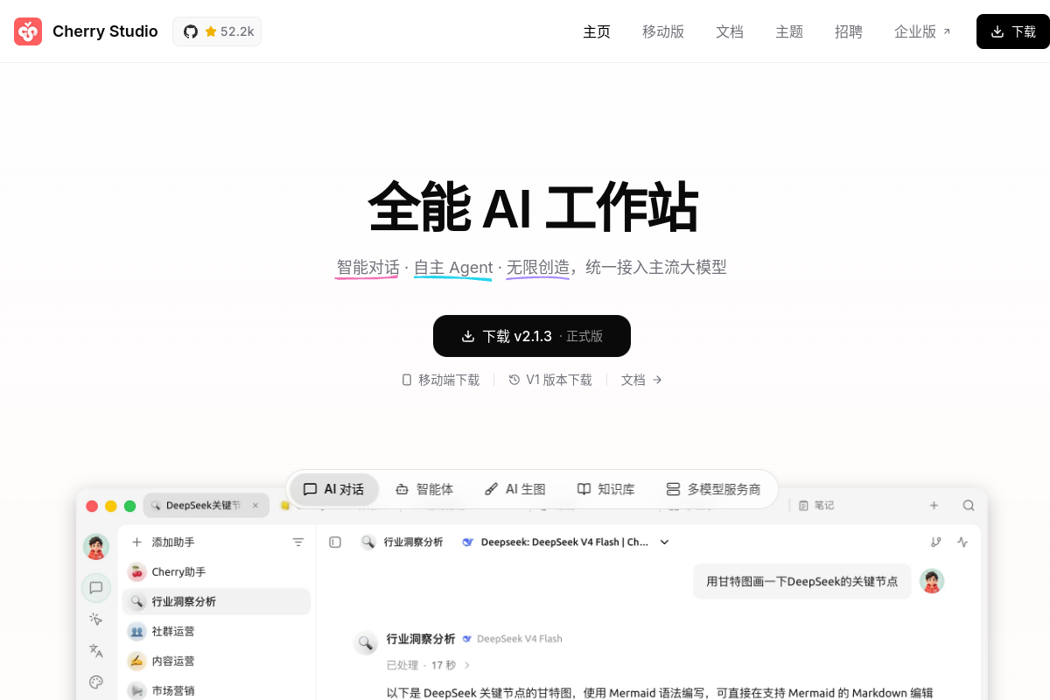
Task: Click the Cherry Studio logo icon
Action: [x=28, y=31]
